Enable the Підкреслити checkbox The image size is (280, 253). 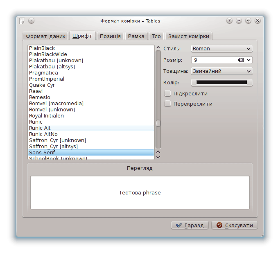167,93
